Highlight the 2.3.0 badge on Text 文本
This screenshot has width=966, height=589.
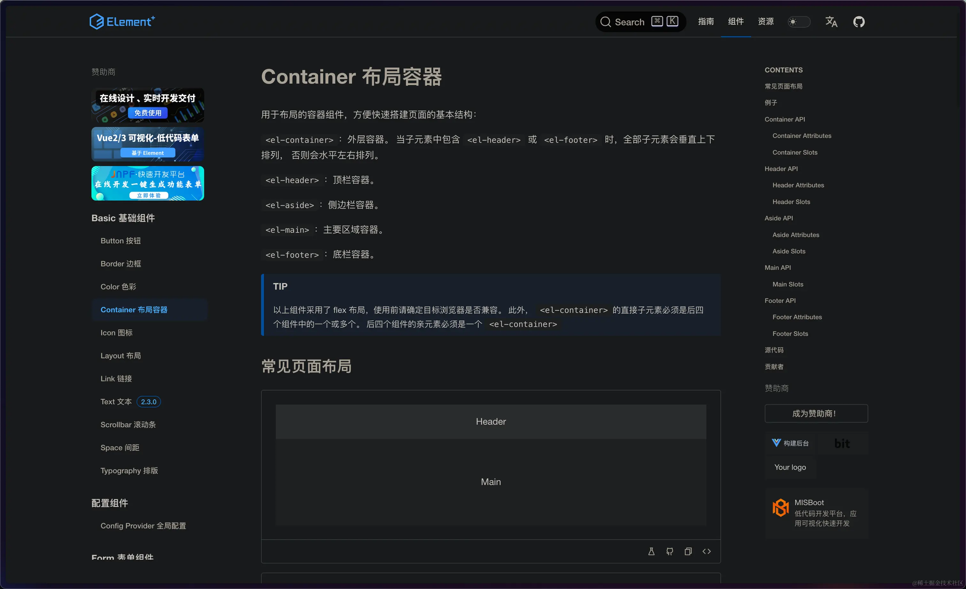[148, 401]
